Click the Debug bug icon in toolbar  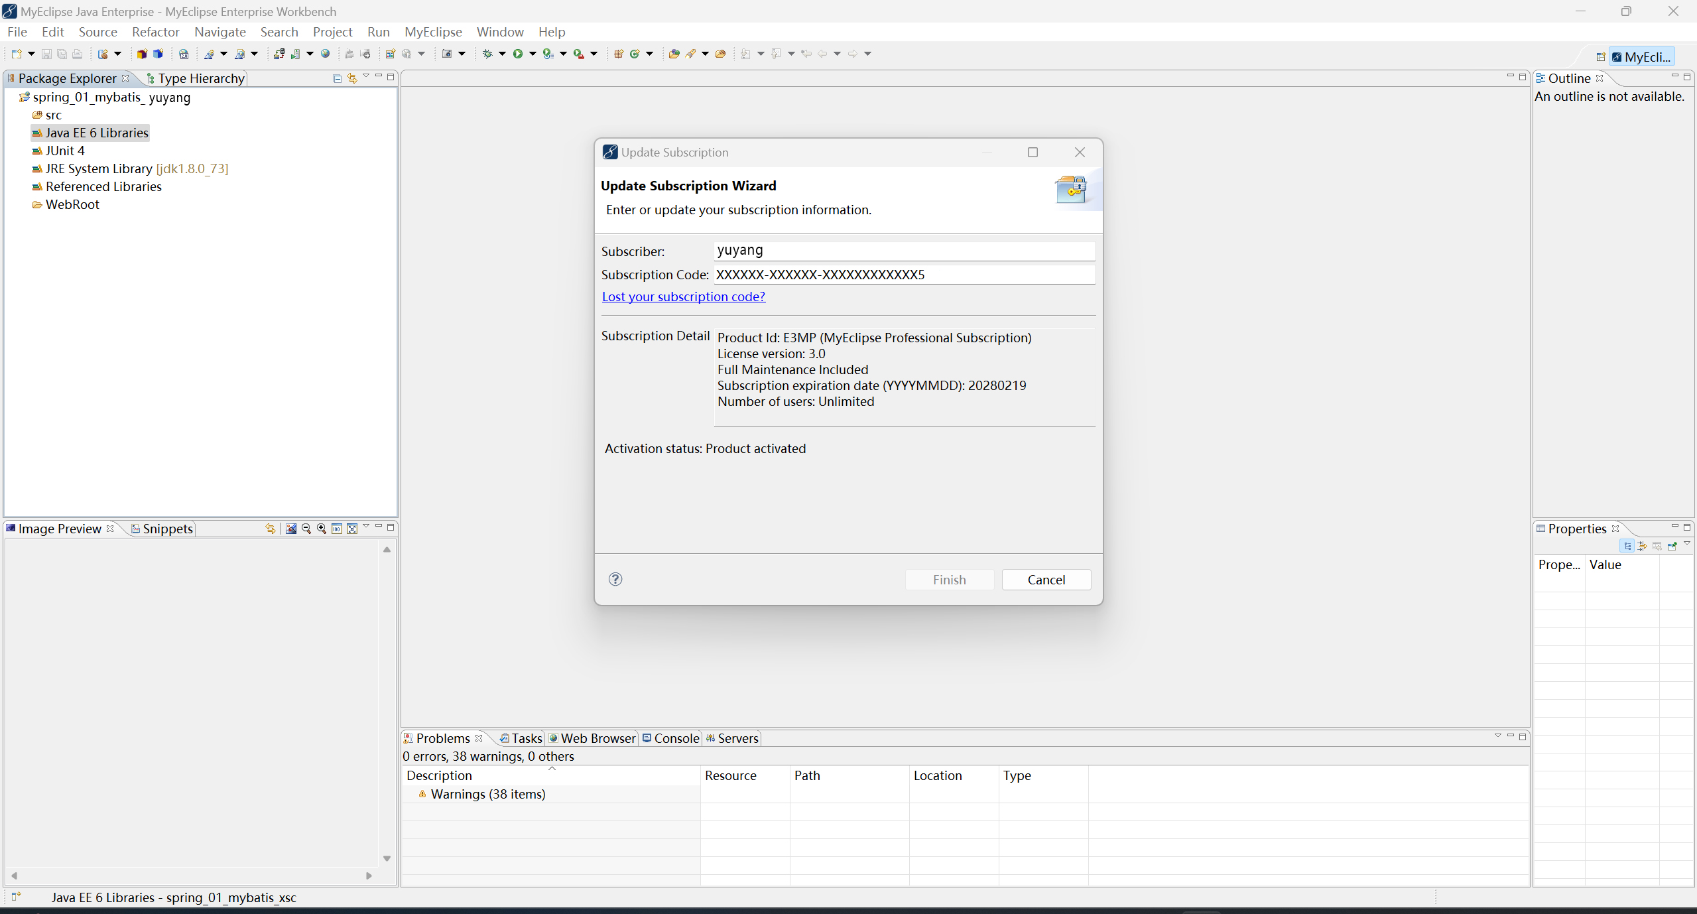tap(487, 54)
